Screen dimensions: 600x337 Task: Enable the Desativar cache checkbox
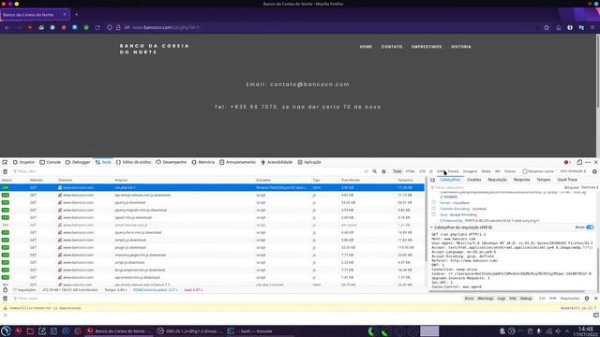pos(525,171)
